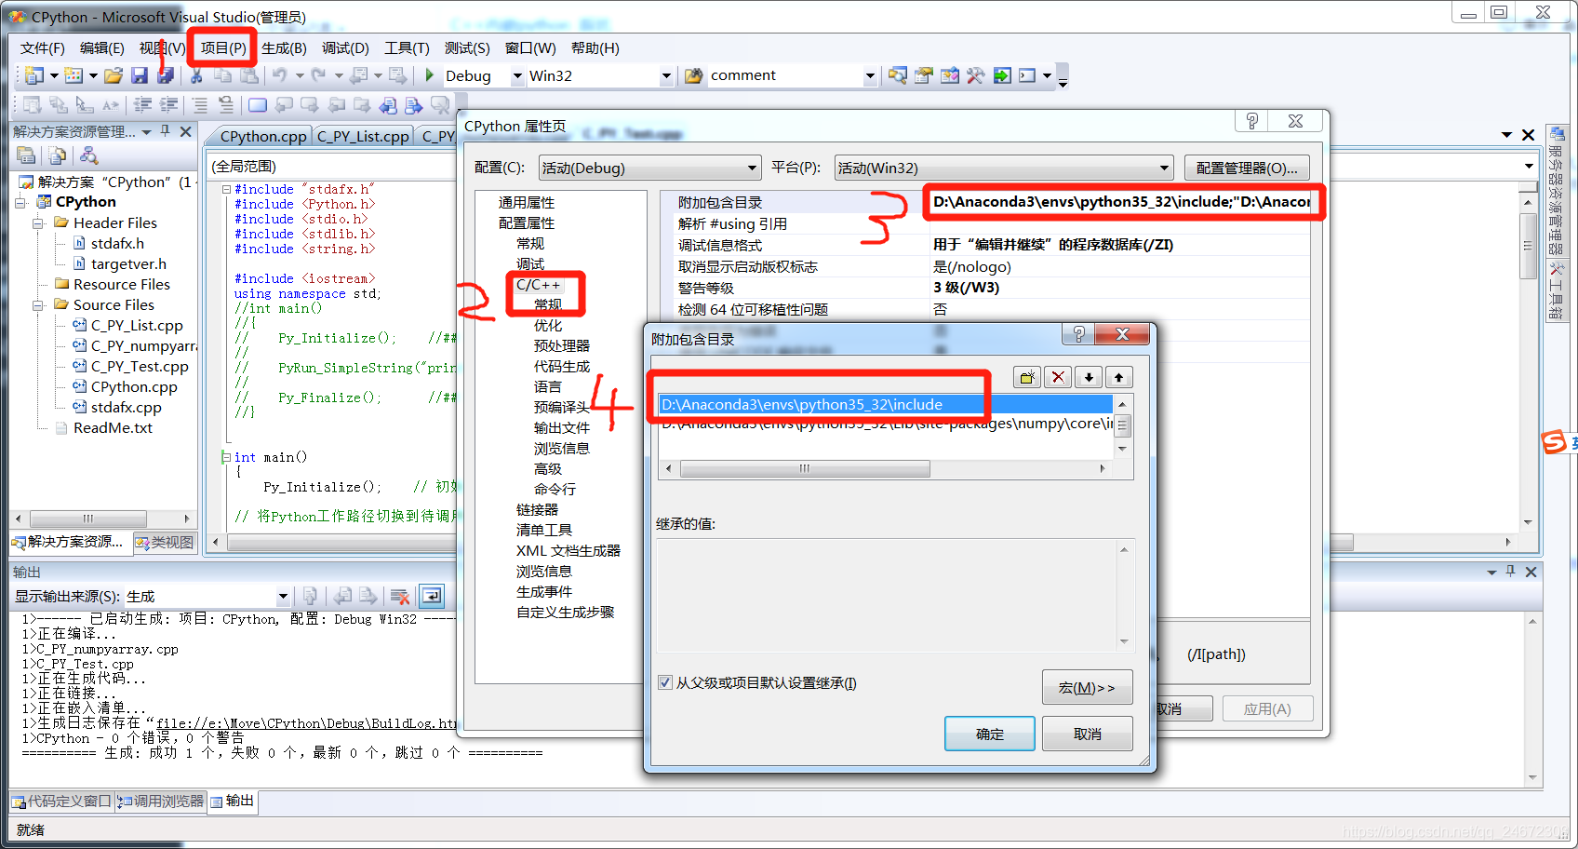Click the Show All Files icon in Solution Explorer
Image resolution: width=1578 pixels, height=849 pixels.
(58, 155)
